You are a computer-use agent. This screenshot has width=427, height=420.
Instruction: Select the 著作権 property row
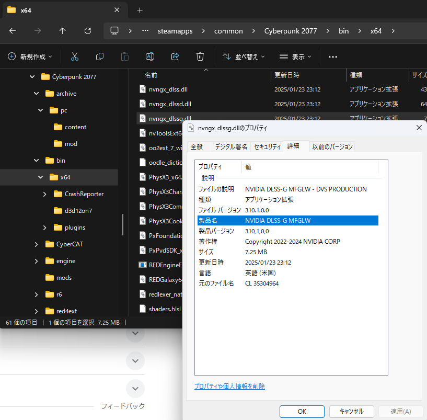288,242
